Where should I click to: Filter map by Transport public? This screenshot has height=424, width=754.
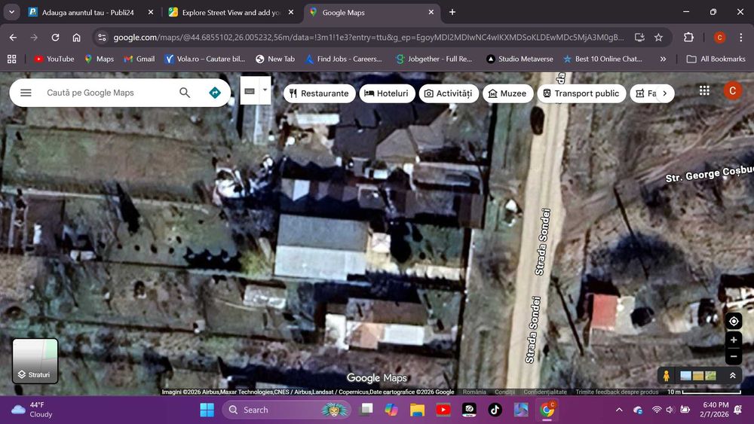(581, 93)
